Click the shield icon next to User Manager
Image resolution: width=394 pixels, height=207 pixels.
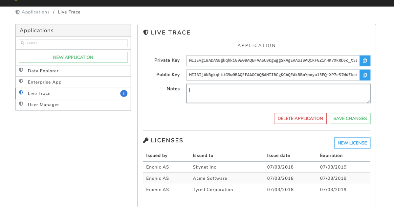click(x=21, y=104)
